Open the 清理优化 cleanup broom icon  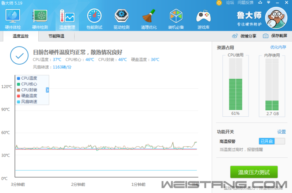[x=149, y=19]
